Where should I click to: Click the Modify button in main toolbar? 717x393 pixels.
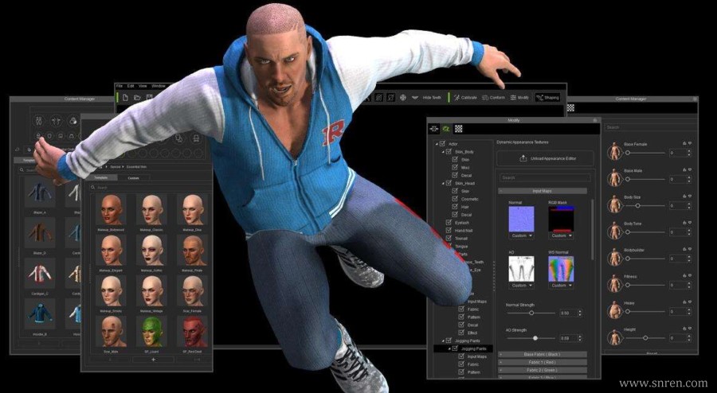click(x=519, y=98)
